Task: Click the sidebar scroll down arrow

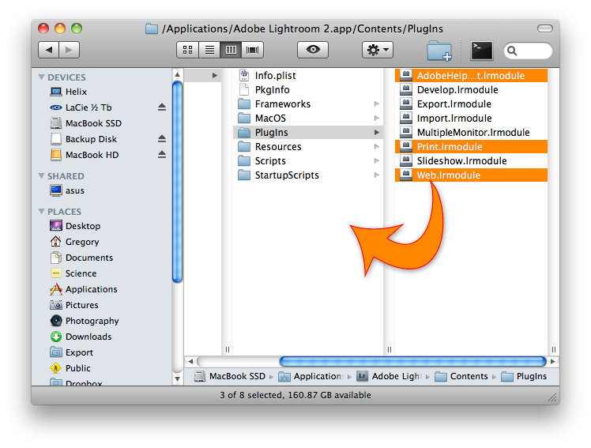Action: click(x=177, y=378)
